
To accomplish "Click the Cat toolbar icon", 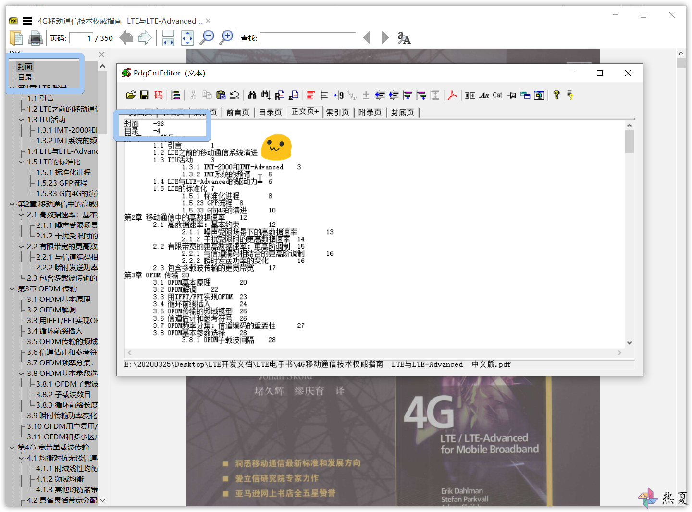I will point(497,95).
